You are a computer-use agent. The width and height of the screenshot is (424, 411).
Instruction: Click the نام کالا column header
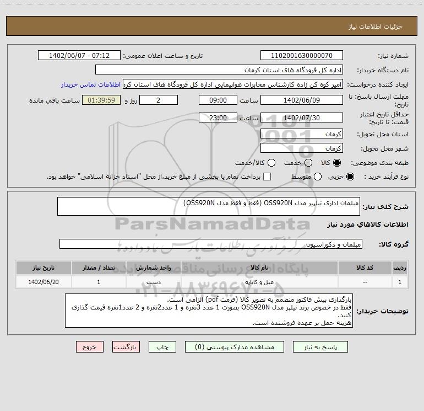pyautogui.click(x=259, y=268)
